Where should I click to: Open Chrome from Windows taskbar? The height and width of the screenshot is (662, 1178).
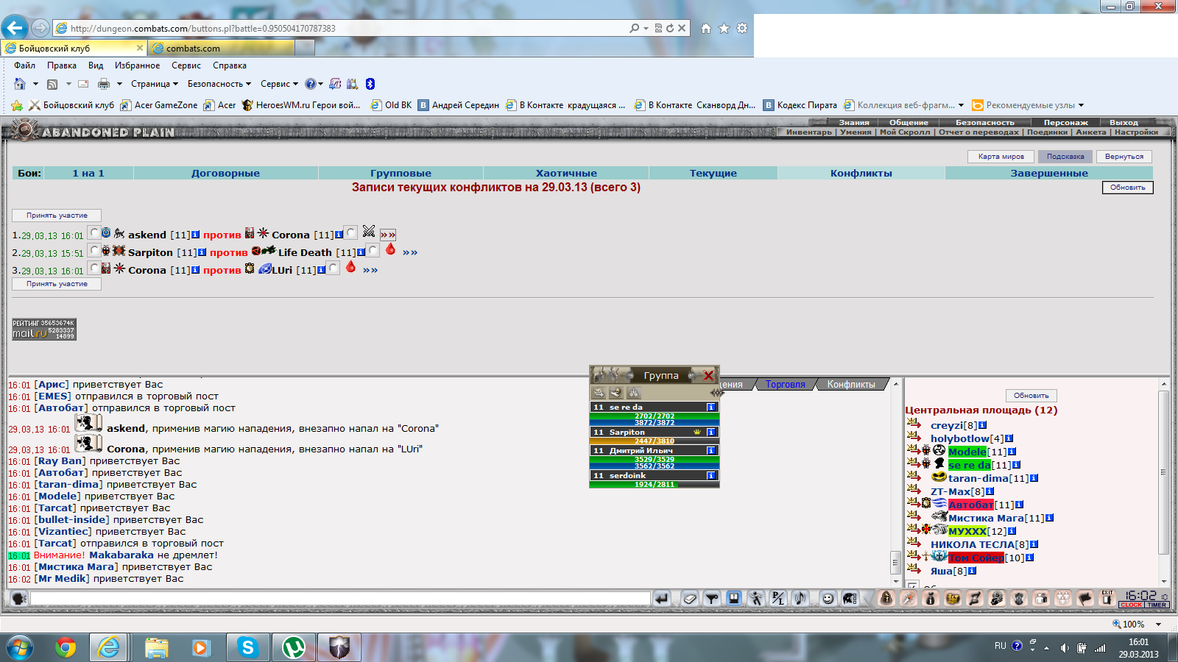click(66, 647)
